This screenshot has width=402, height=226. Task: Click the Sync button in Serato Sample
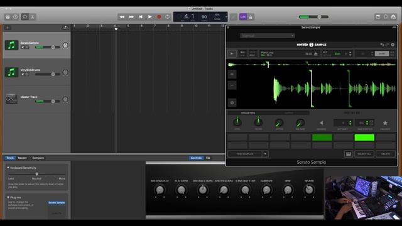click(382, 53)
